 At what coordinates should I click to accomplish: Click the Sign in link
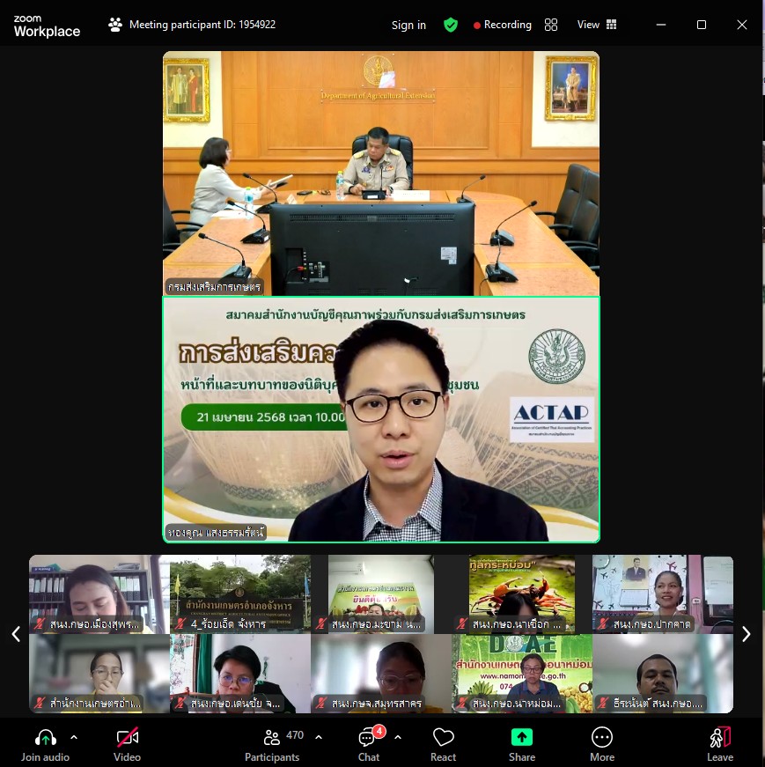coord(408,25)
